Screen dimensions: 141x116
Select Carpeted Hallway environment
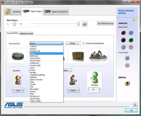[x=46, y=75]
